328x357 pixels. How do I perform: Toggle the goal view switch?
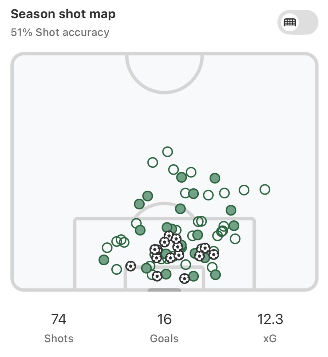pyautogui.click(x=298, y=23)
